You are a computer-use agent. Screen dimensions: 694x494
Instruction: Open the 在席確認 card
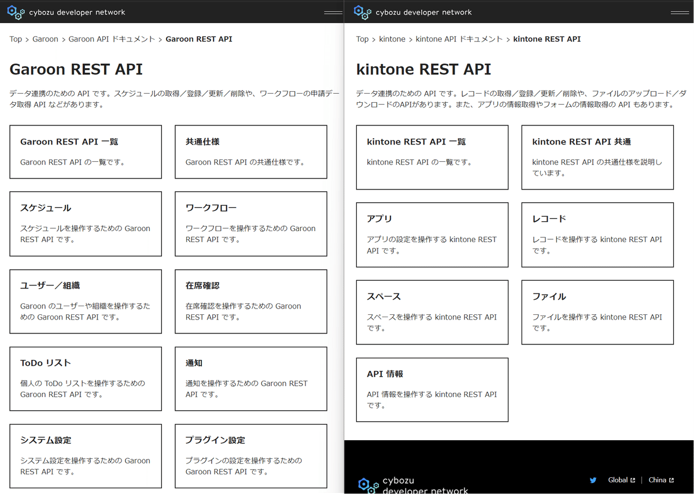(251, 302)
